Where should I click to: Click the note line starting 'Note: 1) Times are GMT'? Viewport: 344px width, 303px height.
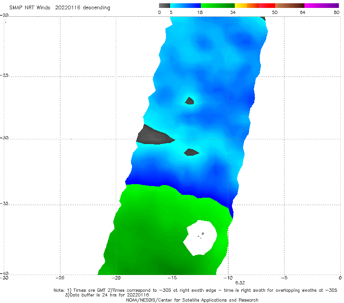pos(195,290)
